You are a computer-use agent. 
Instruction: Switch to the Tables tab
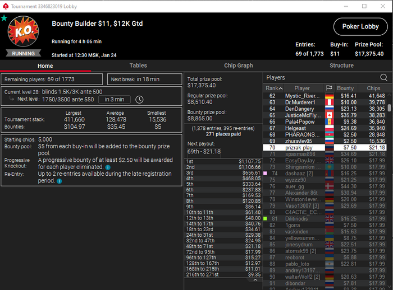point(138,66)
